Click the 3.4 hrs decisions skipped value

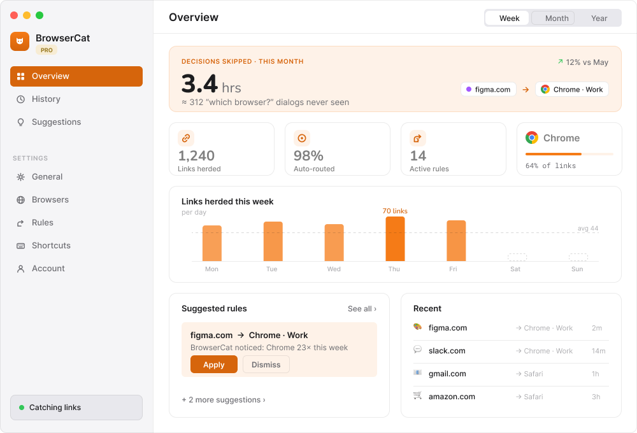click(x=211, y=83)
